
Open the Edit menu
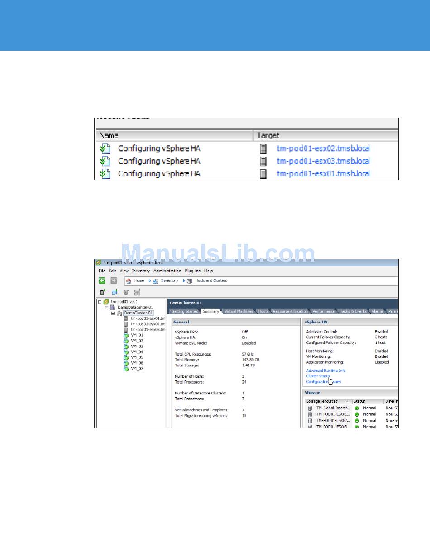[x=112, y=271]
